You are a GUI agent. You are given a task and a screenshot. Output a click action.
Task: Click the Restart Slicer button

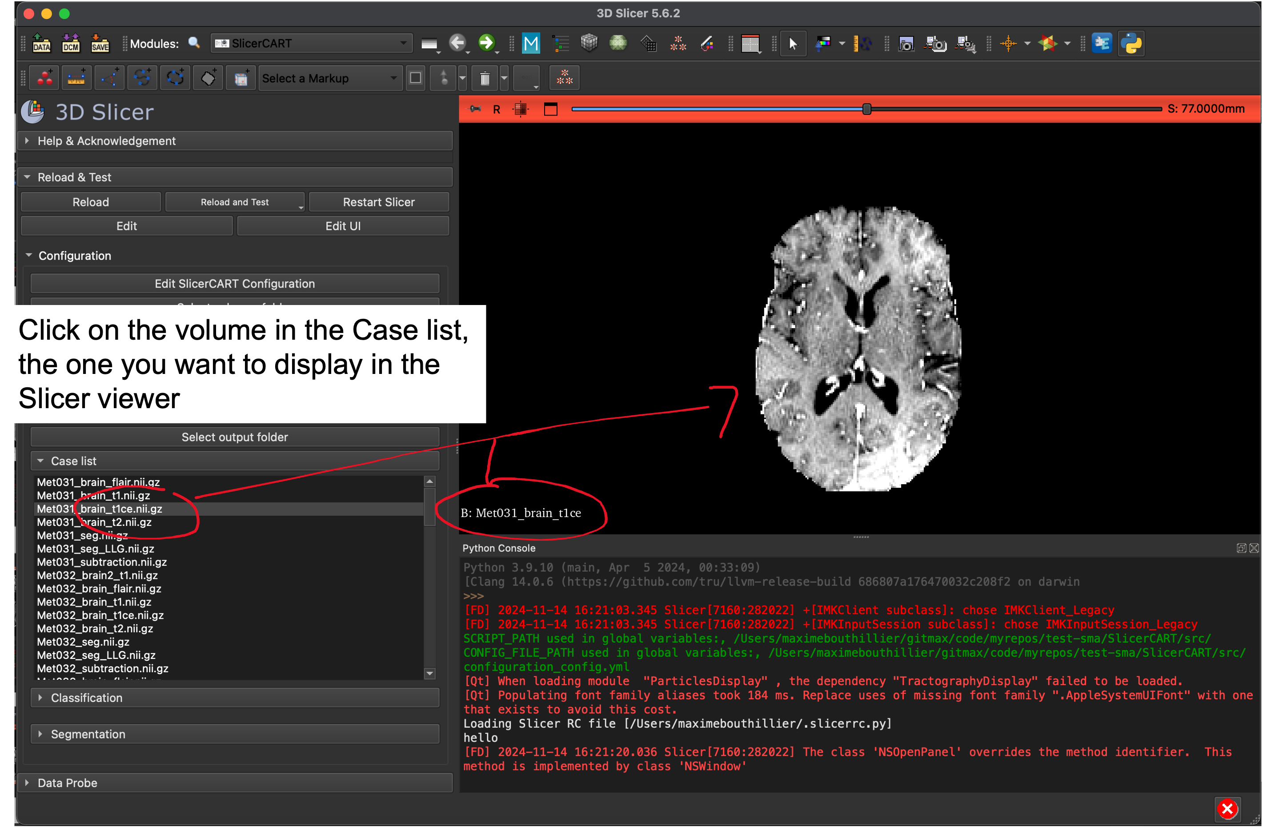[x=378, y=202]
